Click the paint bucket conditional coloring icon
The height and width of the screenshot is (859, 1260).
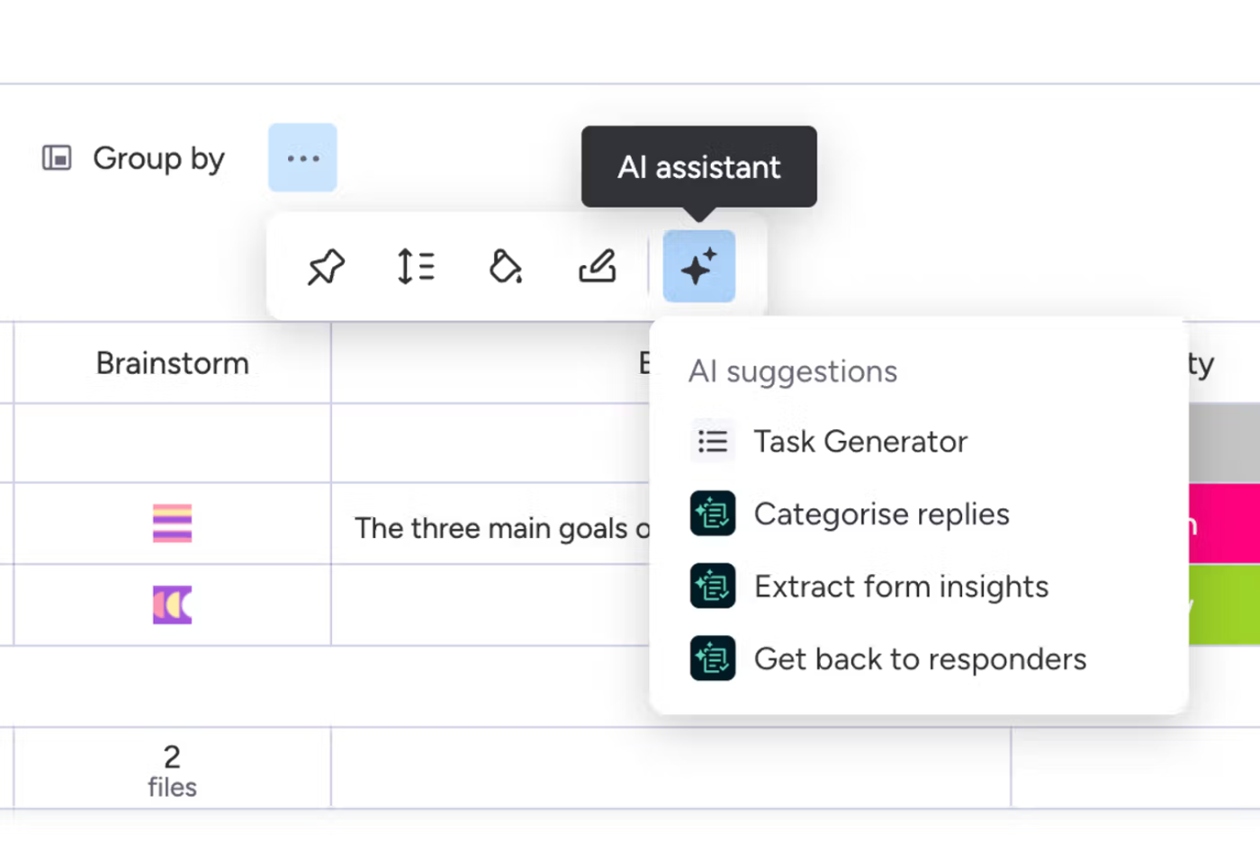coord(506,267)
